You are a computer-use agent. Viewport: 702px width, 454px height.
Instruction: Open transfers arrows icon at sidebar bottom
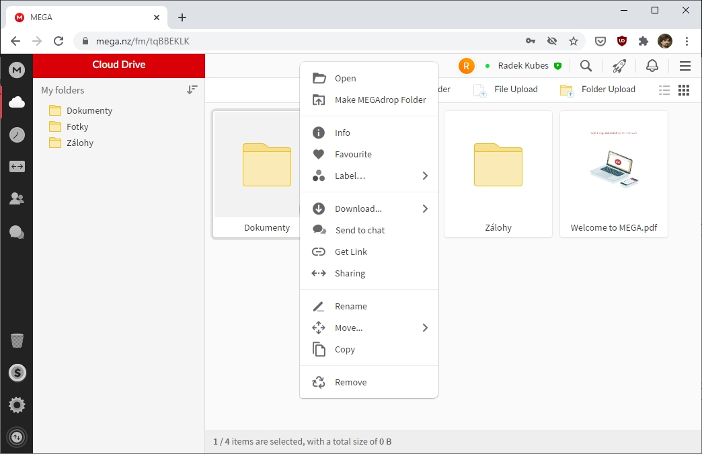pos(17,437)
